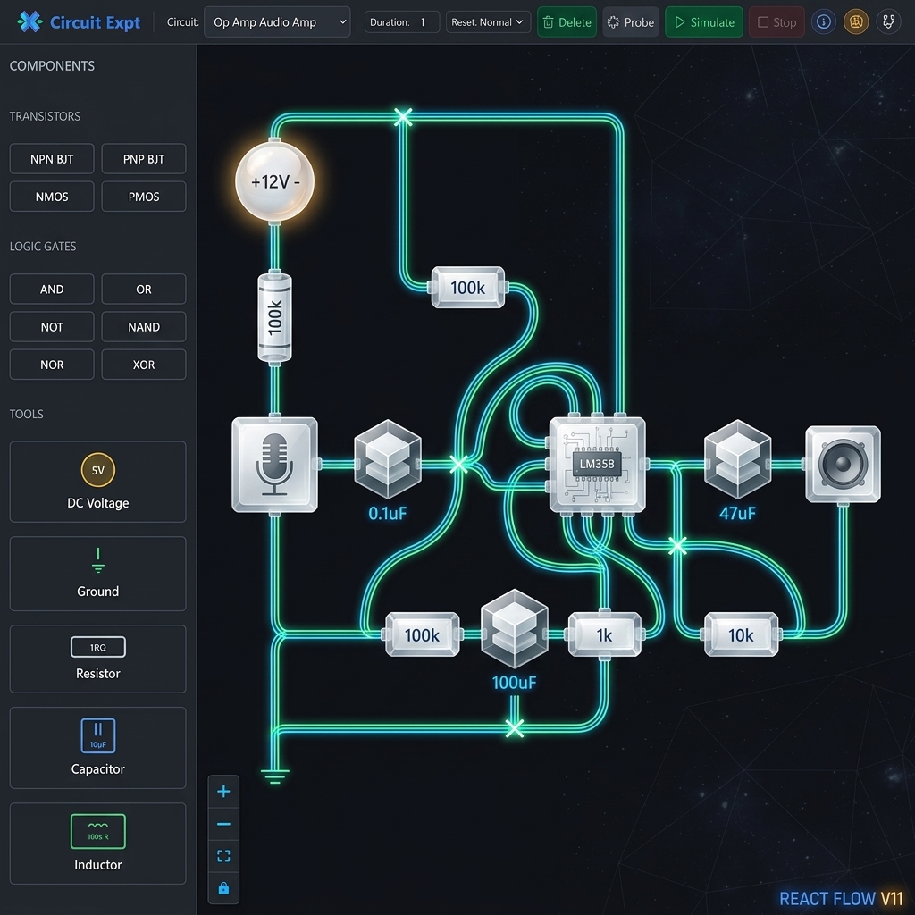Activate the Probe tool
The image size is (915, 915).
pos(631,22)
